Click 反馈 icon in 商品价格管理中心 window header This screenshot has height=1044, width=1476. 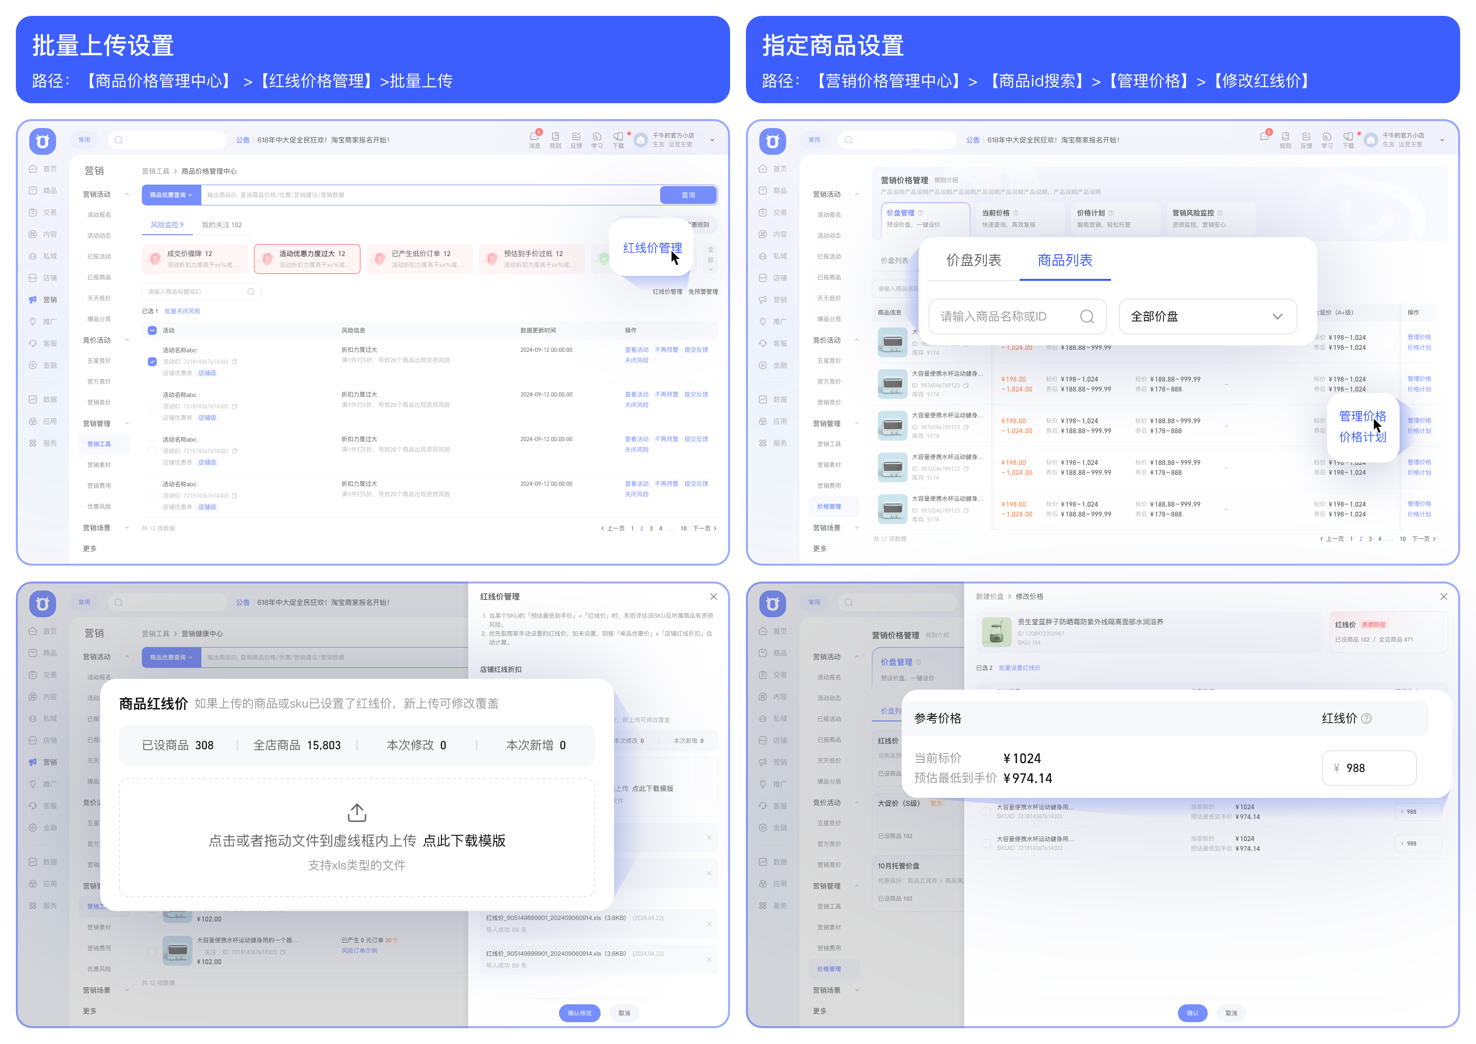576,139
